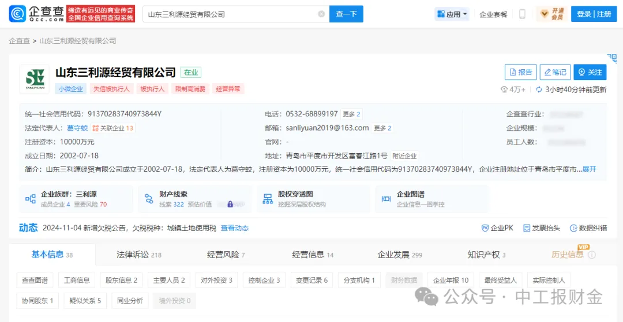Select the 实际控制人 button
This screenshot has width=623, height=322.
(x=549, y=281)
